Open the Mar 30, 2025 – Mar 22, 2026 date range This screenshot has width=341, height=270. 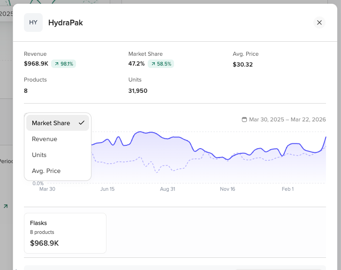(284, 120)
